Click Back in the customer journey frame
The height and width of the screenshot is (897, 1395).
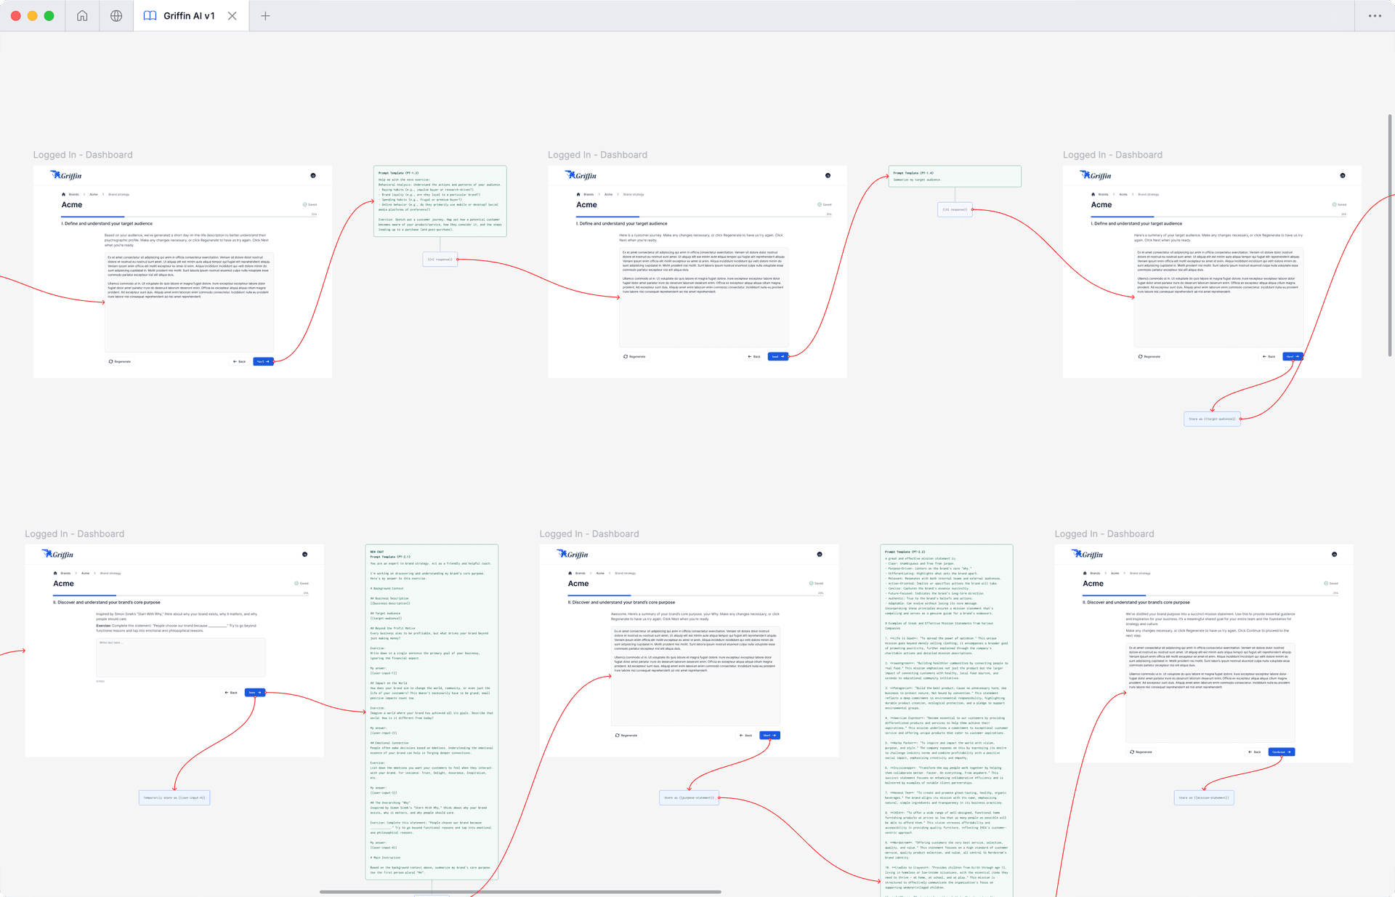[x=754, y=356]
